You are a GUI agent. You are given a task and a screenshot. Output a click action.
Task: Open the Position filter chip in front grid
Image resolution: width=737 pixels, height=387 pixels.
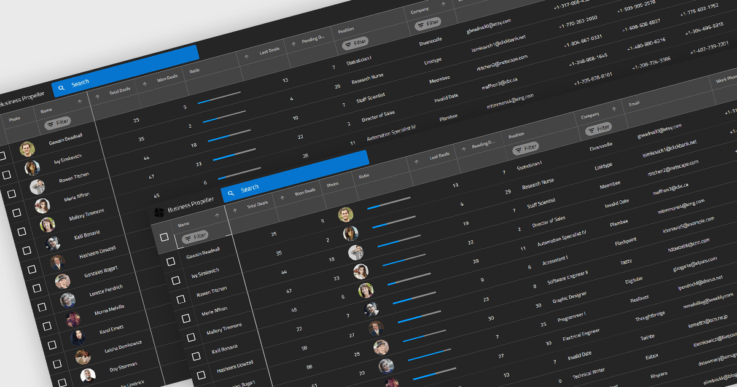coord(526,147)
